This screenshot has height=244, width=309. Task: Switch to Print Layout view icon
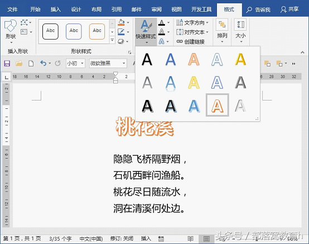(206, 239)
